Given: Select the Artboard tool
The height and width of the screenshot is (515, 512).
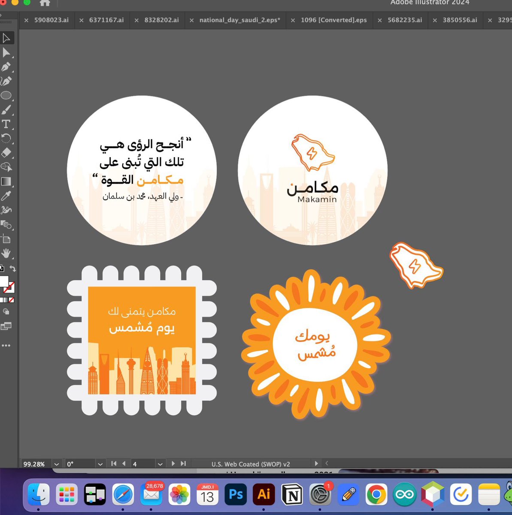Looking at the screenshot, I should pos(6,239).
